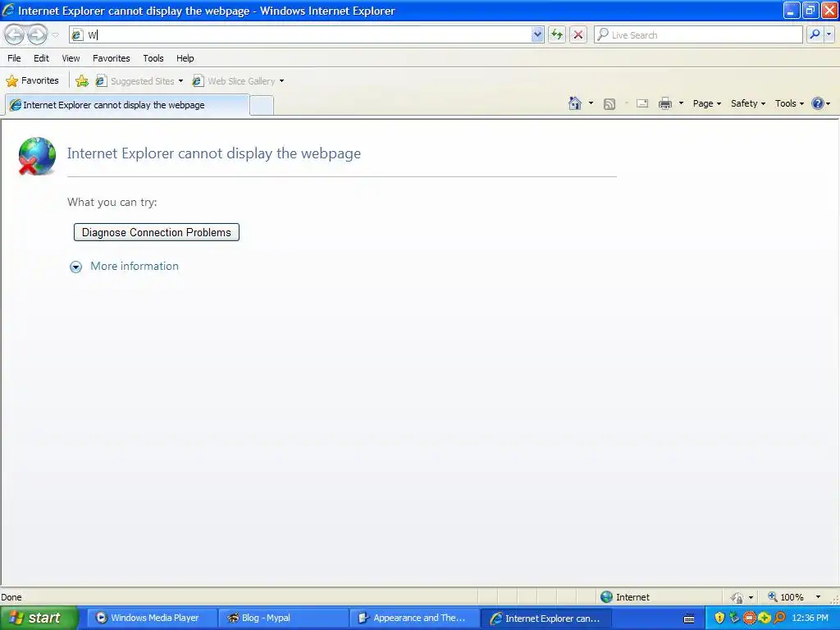The image size is (840, 630).
Task: Open the Tools menu in menu bar
Action: coord(153,58)
